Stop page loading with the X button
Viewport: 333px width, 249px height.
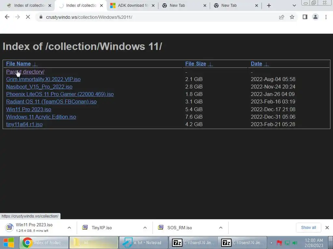[28, 17]
